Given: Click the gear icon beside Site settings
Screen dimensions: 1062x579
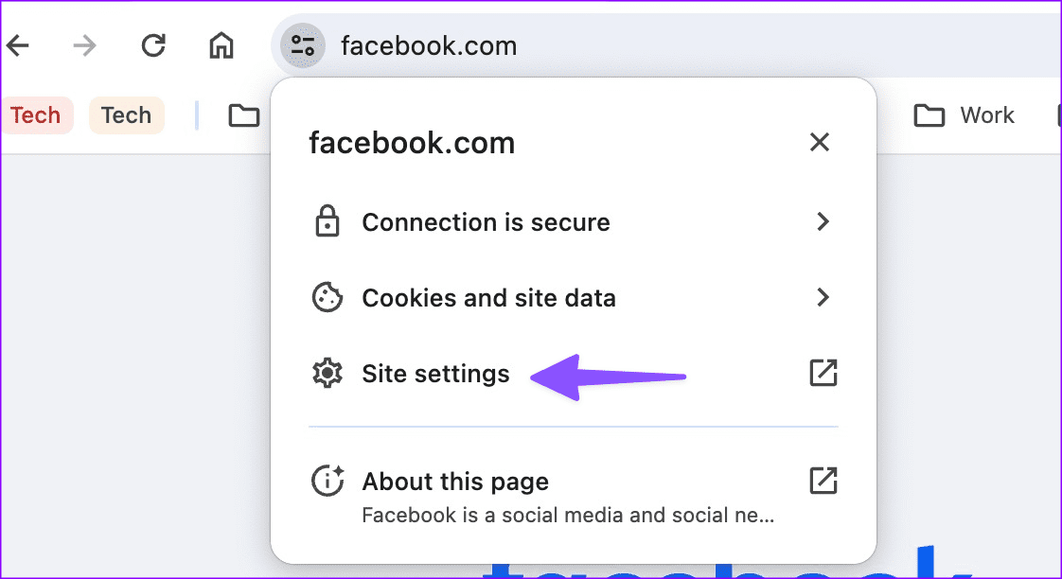Looking at the screenshot, I should [x=327, y=373].
